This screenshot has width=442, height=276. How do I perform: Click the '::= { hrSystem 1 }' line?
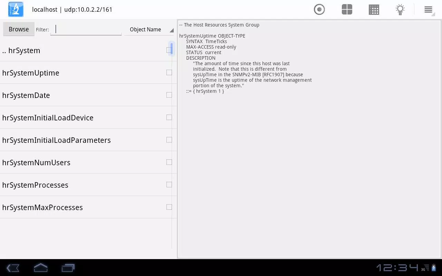[x=205, y=91]
